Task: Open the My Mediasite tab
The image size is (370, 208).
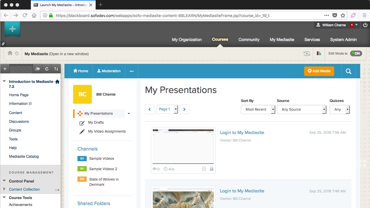Action: coord(282,40)
